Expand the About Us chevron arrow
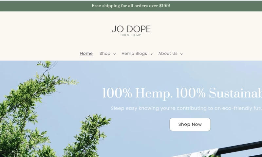 pyautogui.click(x=182, y=54)
